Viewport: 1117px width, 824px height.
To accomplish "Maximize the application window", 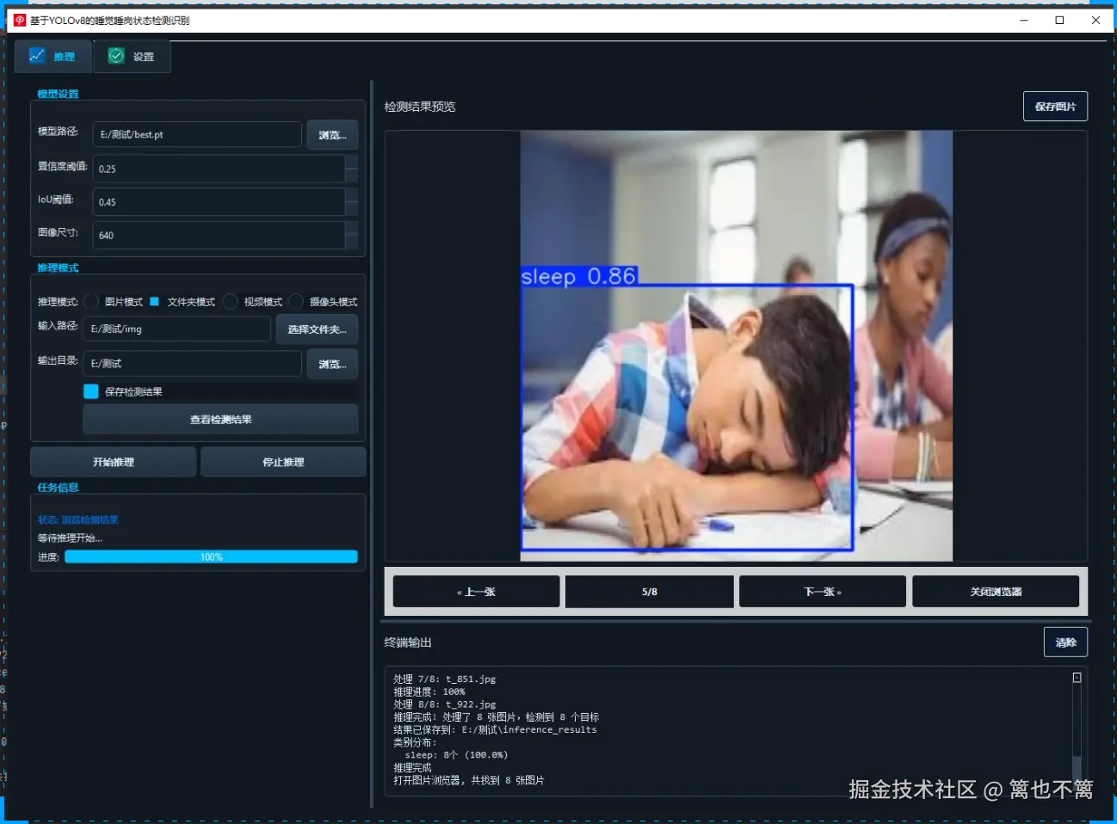I will click(x=1059, y=20).
